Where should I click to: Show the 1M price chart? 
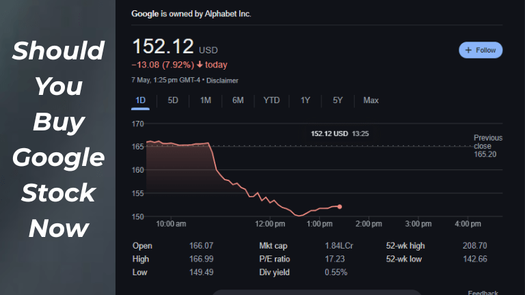point(205,100)
